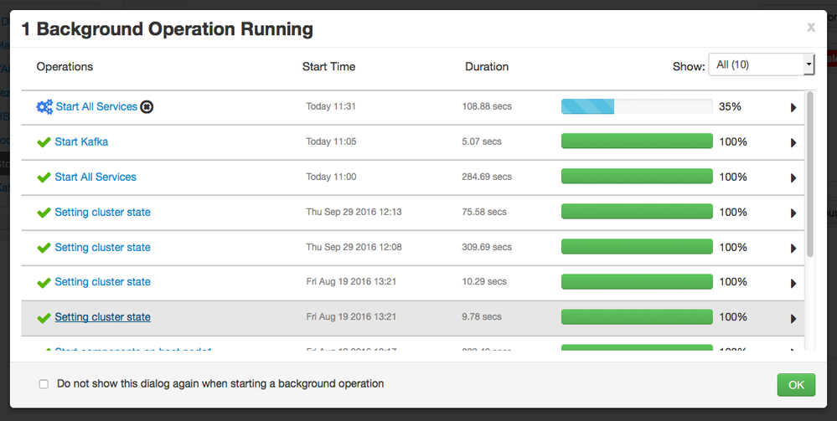Click the checkmark for the 75.58 secs operation
Screen dimensions: 837x421
[x=44, y=213]
